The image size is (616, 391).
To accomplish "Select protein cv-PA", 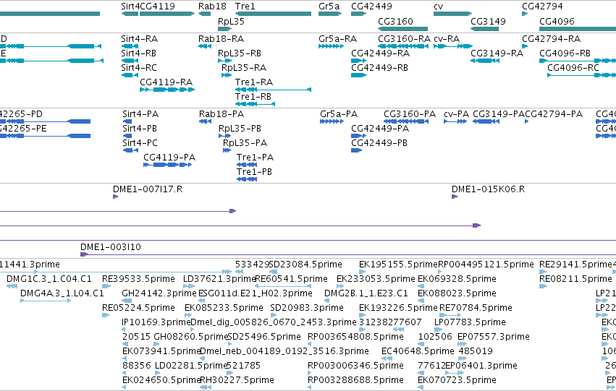I will [x=455, y=121].
